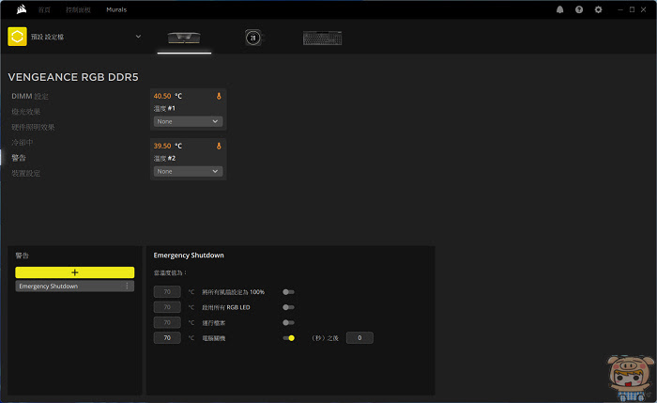Select the Vengeance RAM module device icon
The height and width of the screenshot is (403, 657).
tap(184, 38)
